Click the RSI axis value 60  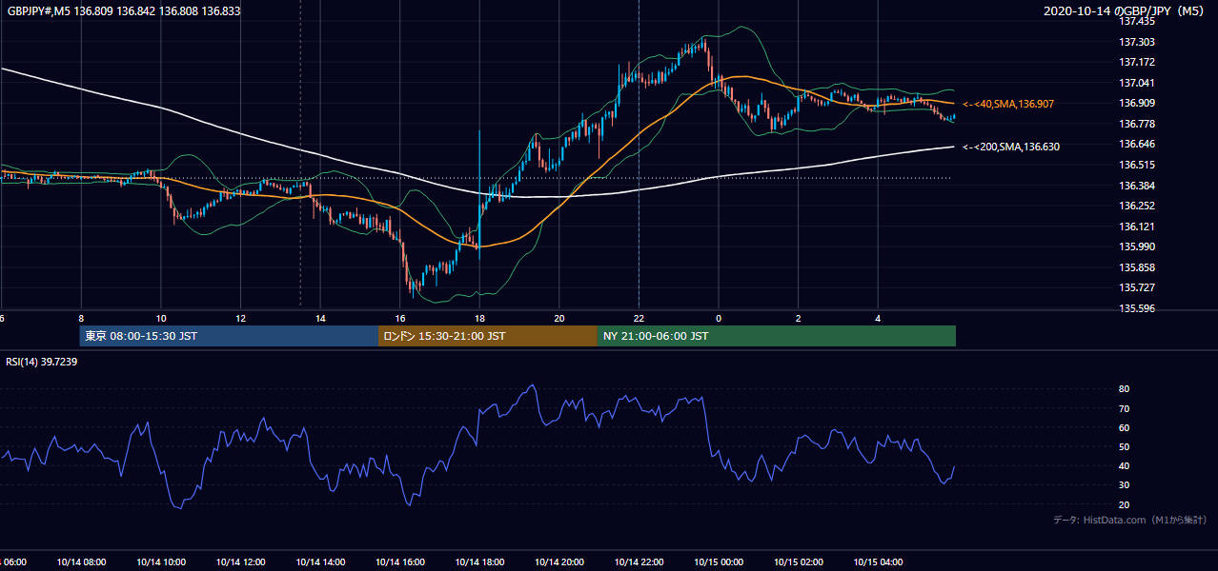tap(1125, 427)
